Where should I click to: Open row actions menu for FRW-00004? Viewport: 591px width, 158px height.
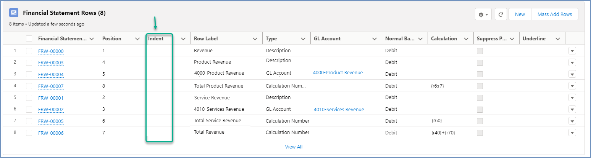(x=572, y=74)
